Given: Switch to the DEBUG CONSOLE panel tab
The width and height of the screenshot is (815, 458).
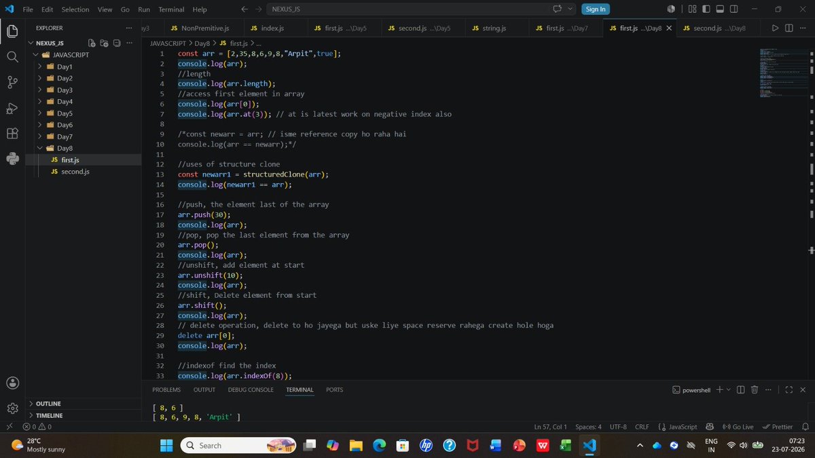Looking at the screenshot, I should click(251, 389).
